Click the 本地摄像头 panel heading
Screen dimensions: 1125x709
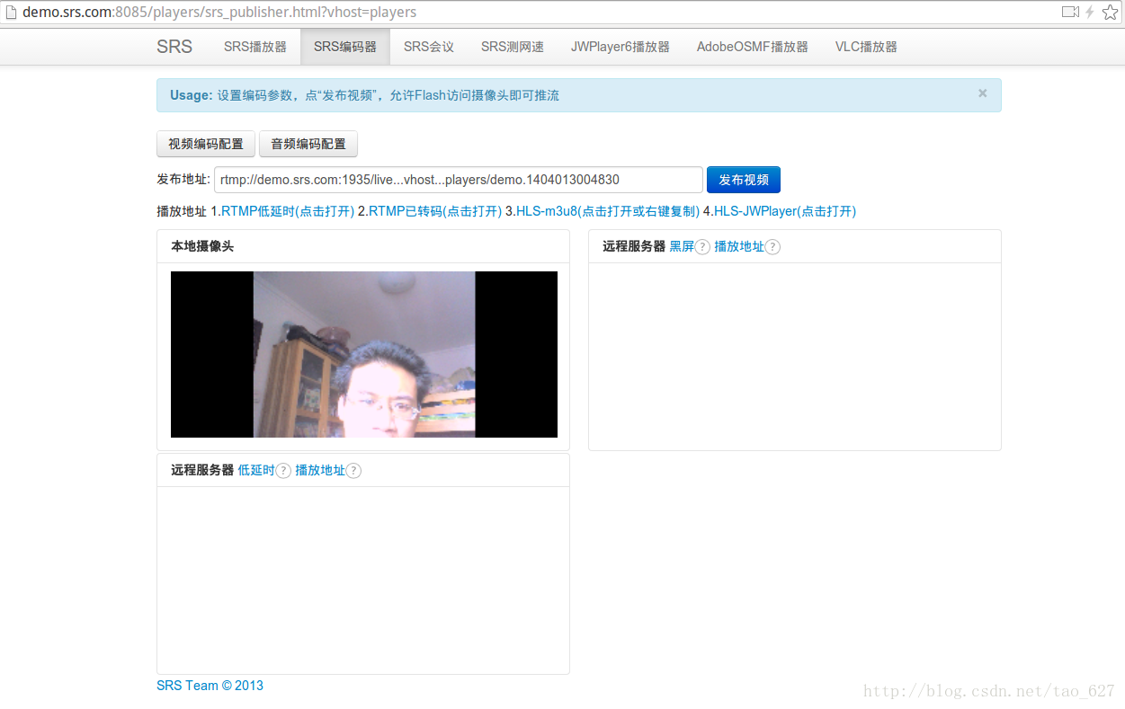click(x=202, y=246)
